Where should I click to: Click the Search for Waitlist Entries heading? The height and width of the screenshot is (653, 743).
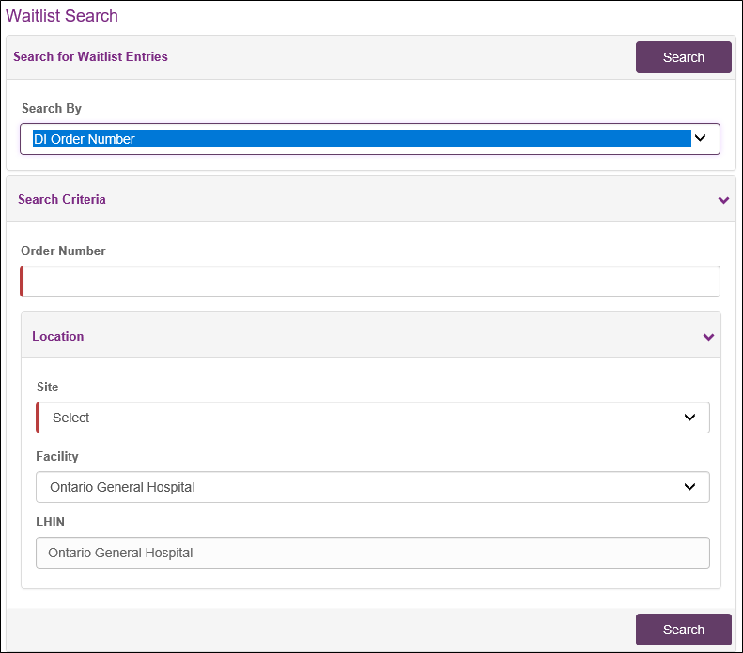pos(90,56)
